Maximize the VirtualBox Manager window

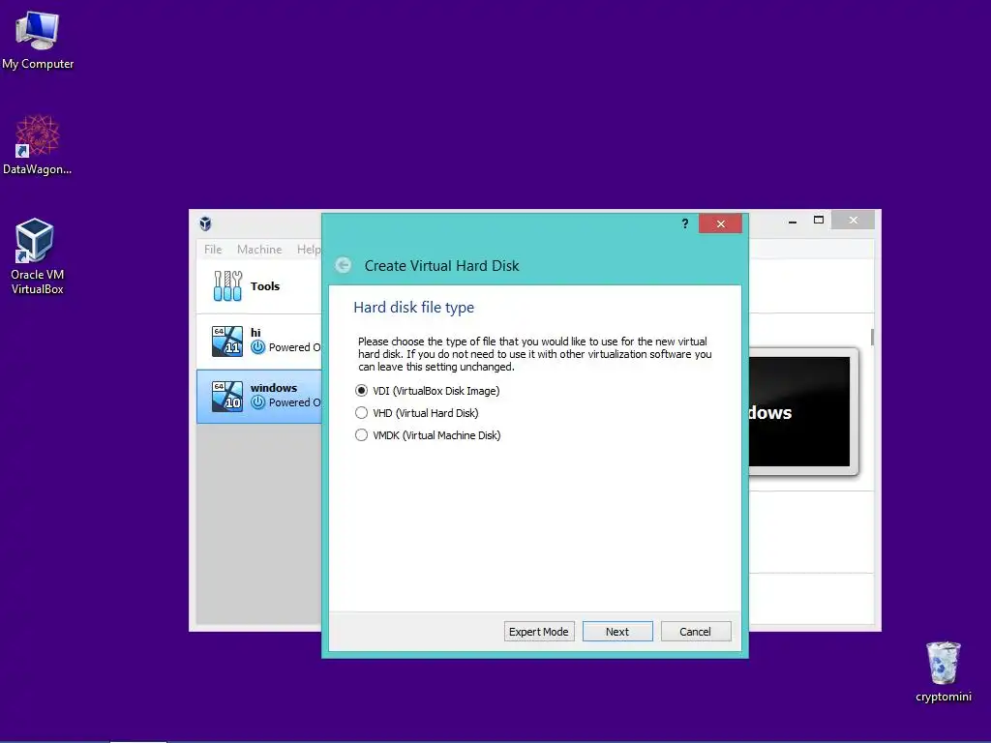pos(819,221)
